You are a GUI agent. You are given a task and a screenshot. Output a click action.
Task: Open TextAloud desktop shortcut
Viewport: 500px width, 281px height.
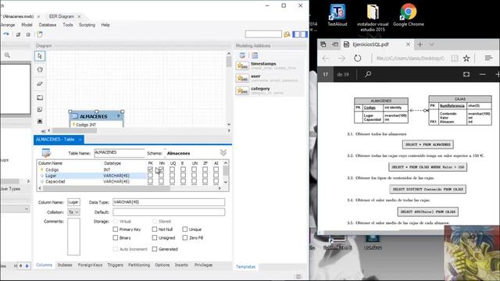[337, 15]
